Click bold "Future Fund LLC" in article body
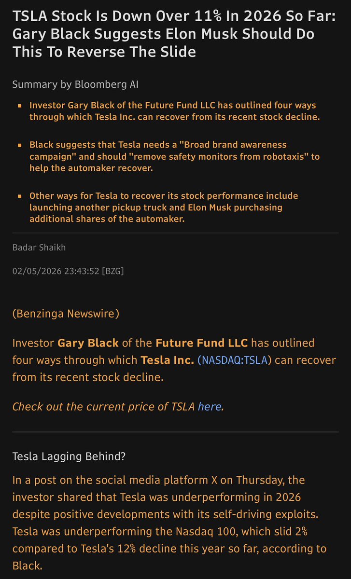The height and width of the screenshot is (579, 351). point(201,344)
